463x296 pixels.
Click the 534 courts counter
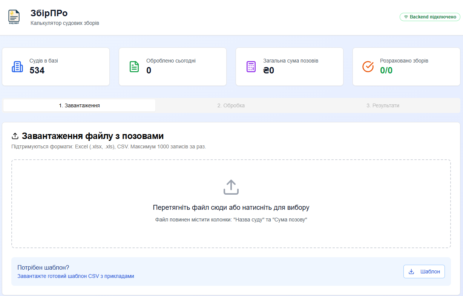[x=36, y=70]
